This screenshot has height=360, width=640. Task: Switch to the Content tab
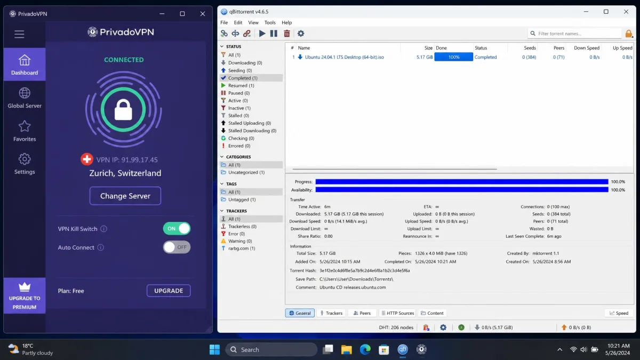click(x=433, y=313)
